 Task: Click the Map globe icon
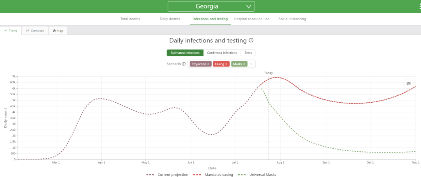coord(54,31)
